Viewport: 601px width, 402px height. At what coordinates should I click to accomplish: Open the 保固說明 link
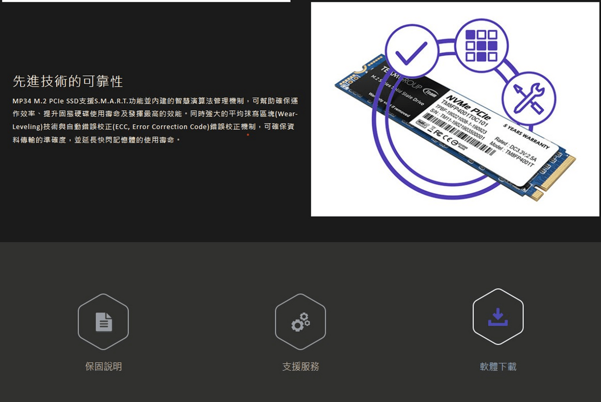click(103, 367)
